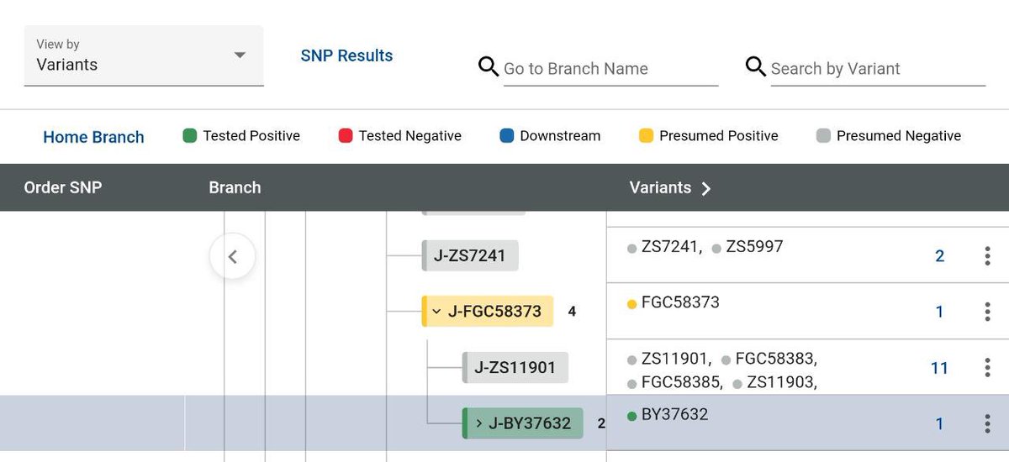The width and height of the screenshot is (1009, 462).
Task: Click the magnifier icon beside Go to Branch Name
Action: click(x=489, y=66)
